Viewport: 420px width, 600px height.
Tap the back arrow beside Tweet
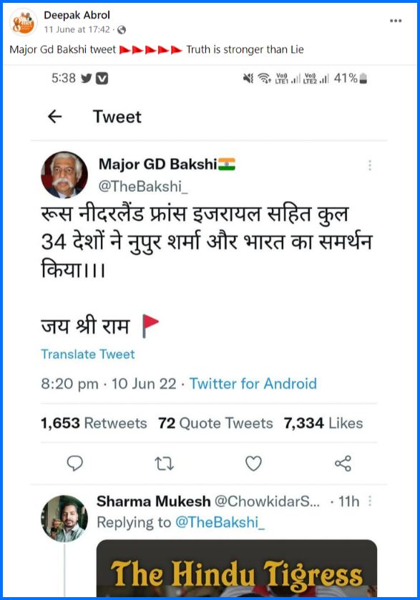tap(54, 116)
